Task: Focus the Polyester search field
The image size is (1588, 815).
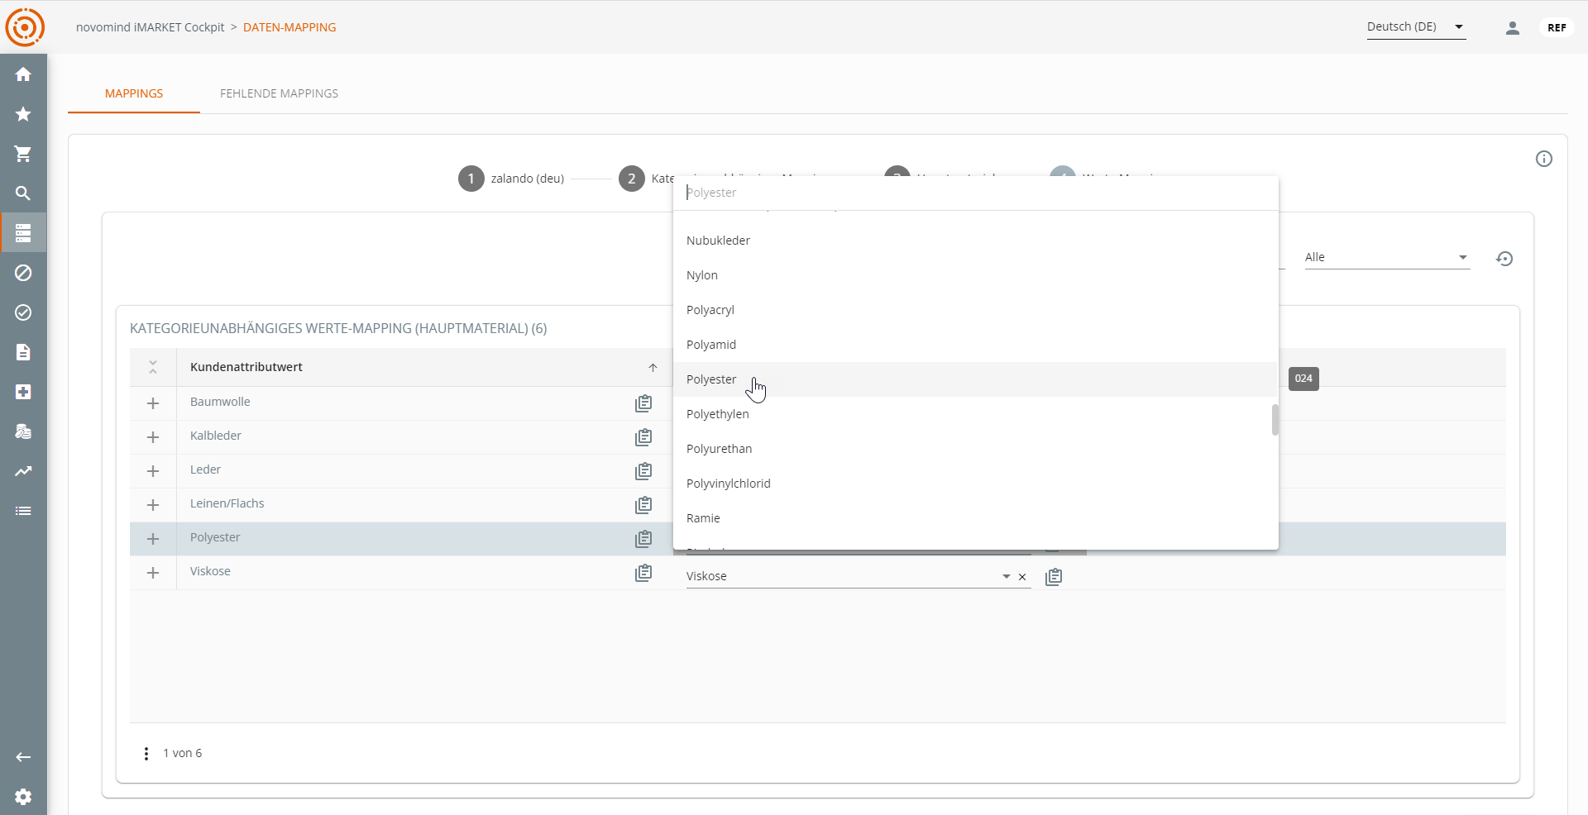Action: (x=976, y=193)
